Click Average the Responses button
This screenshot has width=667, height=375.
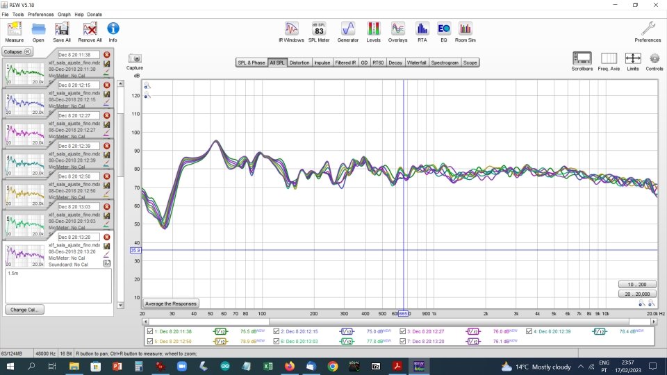point(171,303)
